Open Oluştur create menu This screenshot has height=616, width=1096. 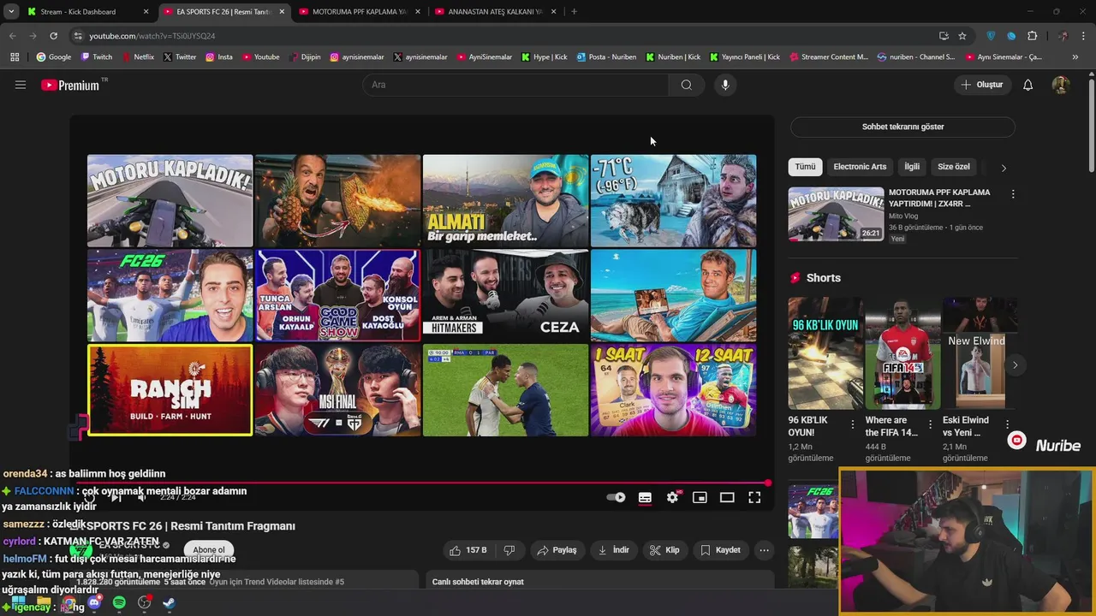(982, 85)
